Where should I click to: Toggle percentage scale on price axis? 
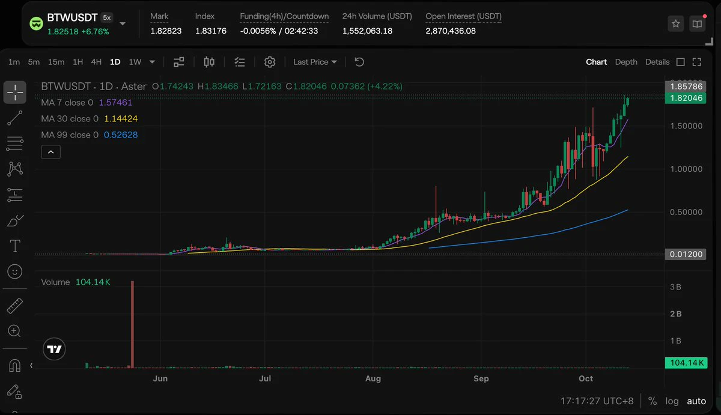point(653,401)
